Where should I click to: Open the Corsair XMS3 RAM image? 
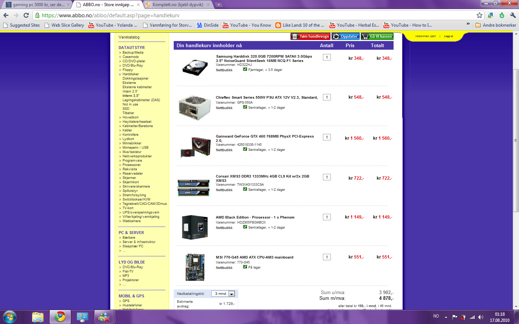194,187
